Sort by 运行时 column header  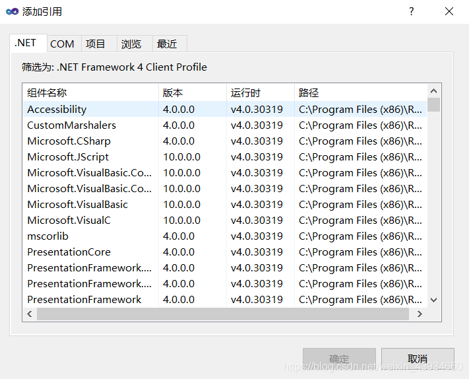[260, 93]
